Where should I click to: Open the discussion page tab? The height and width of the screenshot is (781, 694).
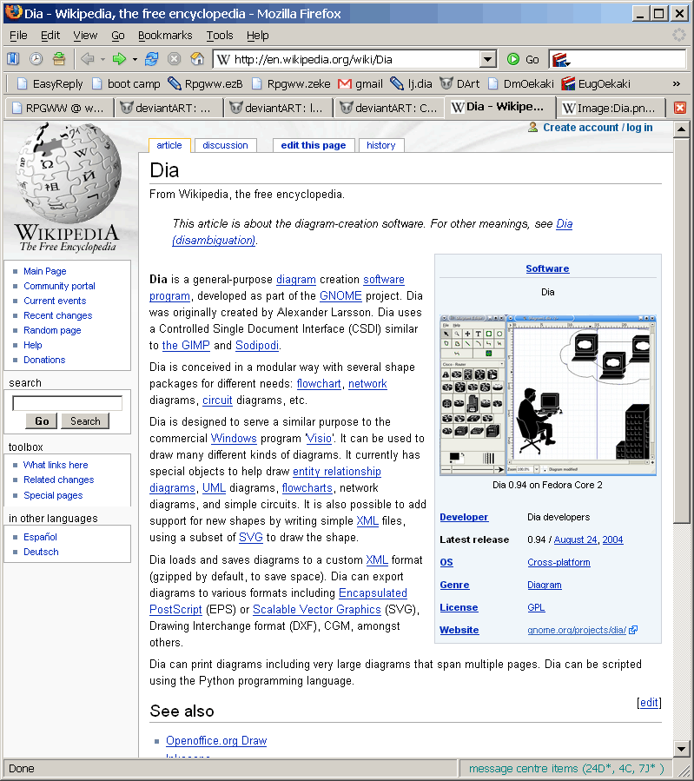coord(225,145)
